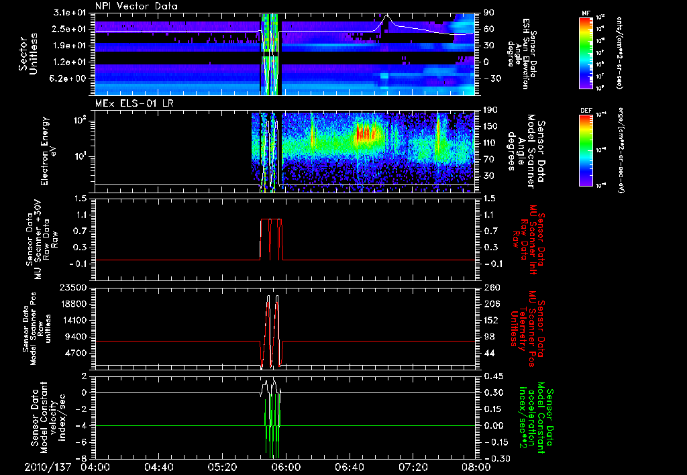
Task: Click the "206" telemetry tick value
Action: point(492,304)
